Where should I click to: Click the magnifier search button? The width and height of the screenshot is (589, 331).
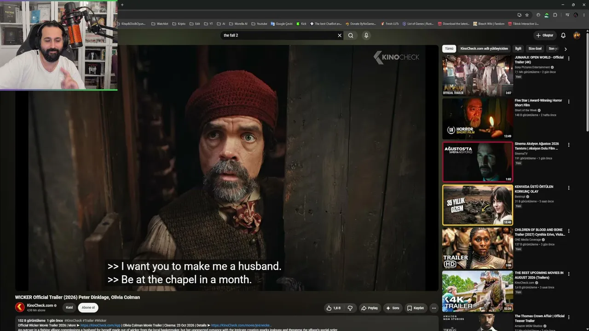[351, 35]
